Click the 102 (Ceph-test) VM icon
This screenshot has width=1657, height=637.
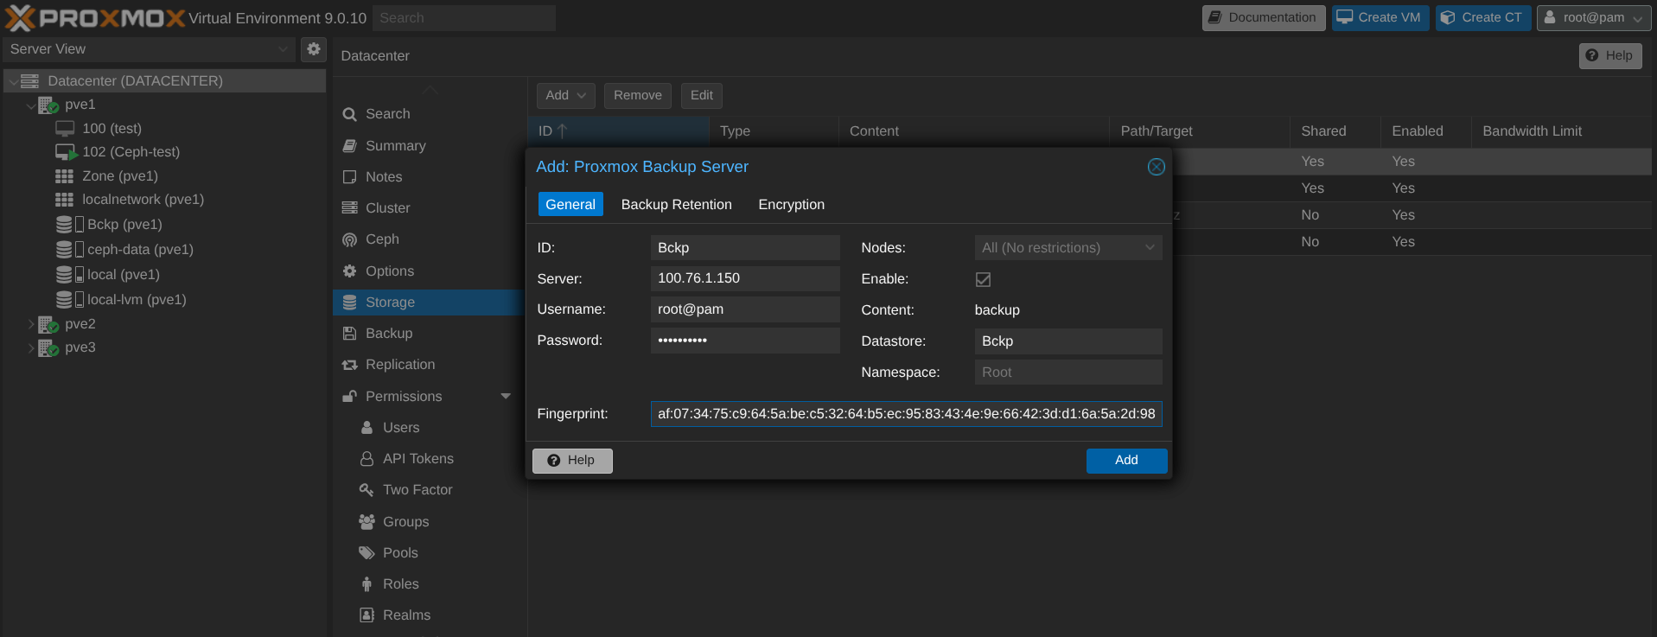pyautogui.click(x=66, y=152)
